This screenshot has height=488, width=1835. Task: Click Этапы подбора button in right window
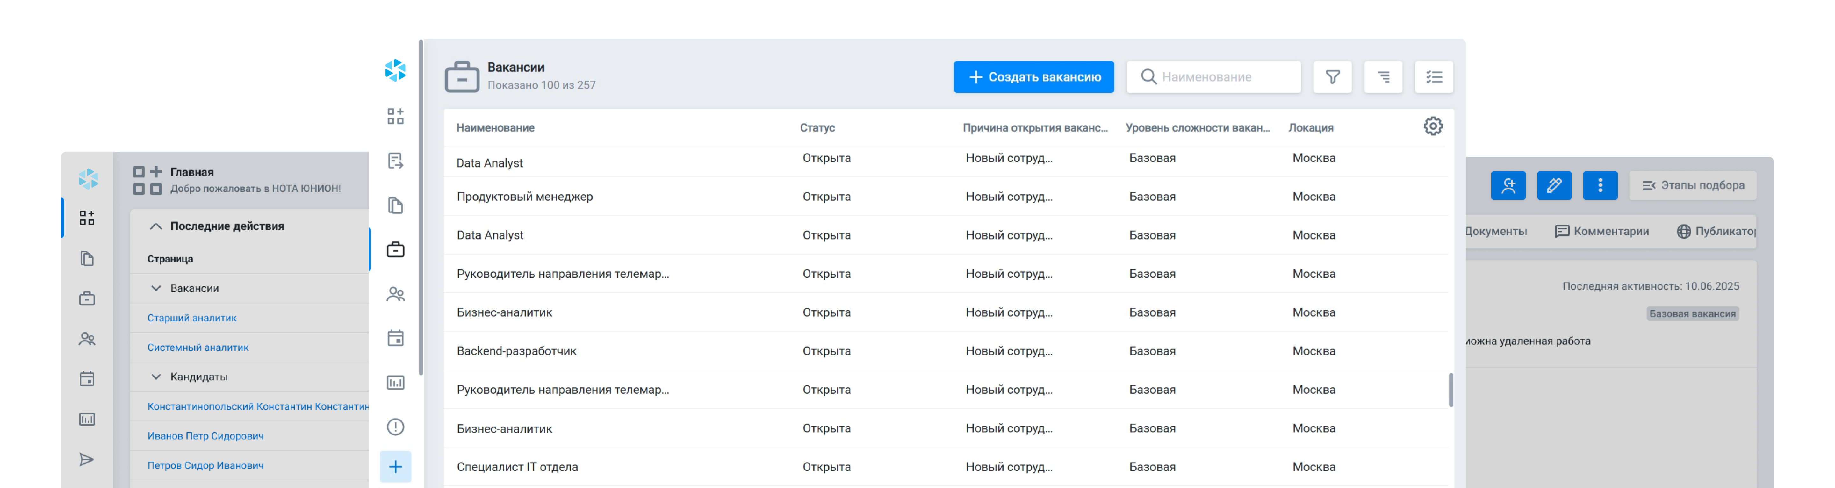click(1693, 185)
